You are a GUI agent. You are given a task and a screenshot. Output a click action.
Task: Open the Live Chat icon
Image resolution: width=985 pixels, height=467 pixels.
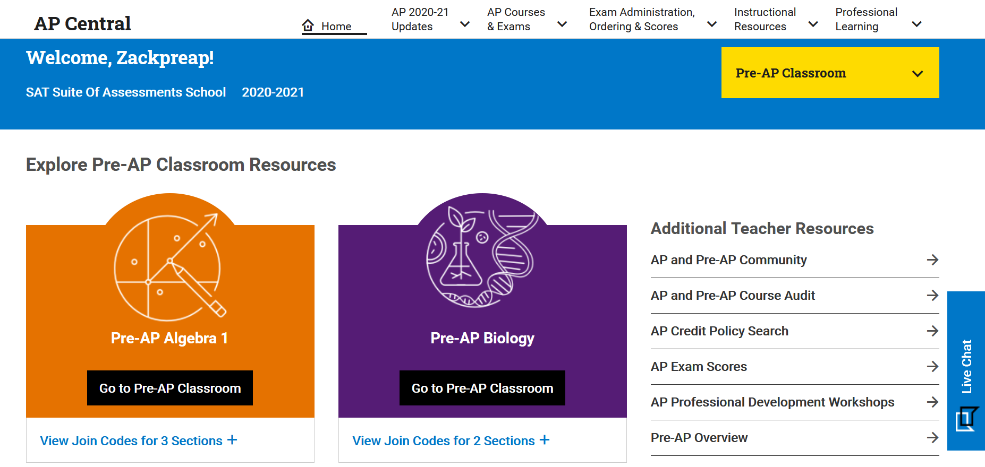[967, 419]
